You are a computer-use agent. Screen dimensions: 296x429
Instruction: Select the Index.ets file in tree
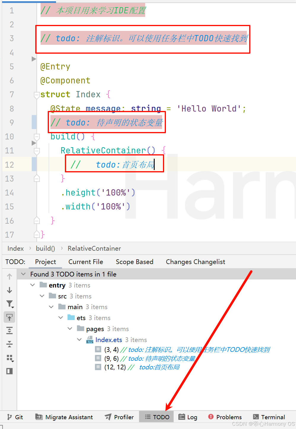coord(109,340)
